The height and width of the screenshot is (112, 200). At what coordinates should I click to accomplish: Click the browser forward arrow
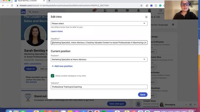7,6
